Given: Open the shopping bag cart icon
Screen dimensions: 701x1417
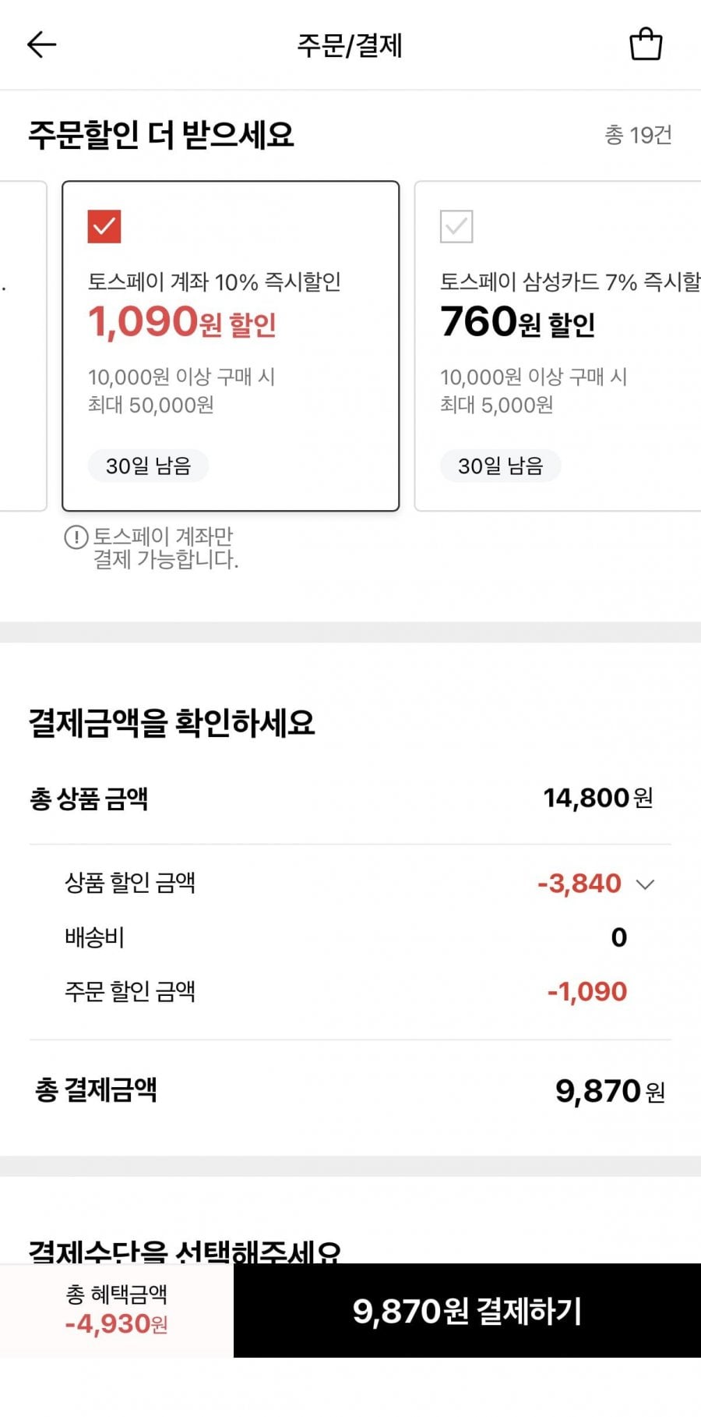Looking at the screenshot, I should pyautogui.click(x=646, y=44).
